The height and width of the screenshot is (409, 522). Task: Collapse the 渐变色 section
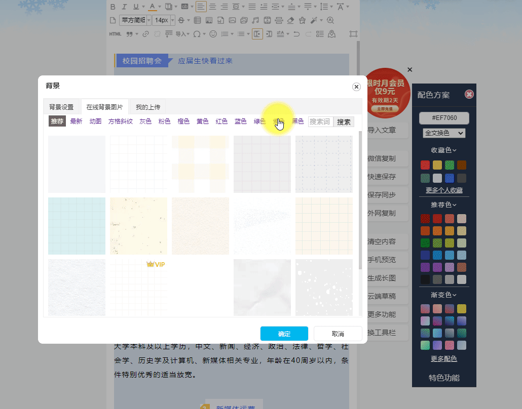pyautogui.click(x=444, y=295)
